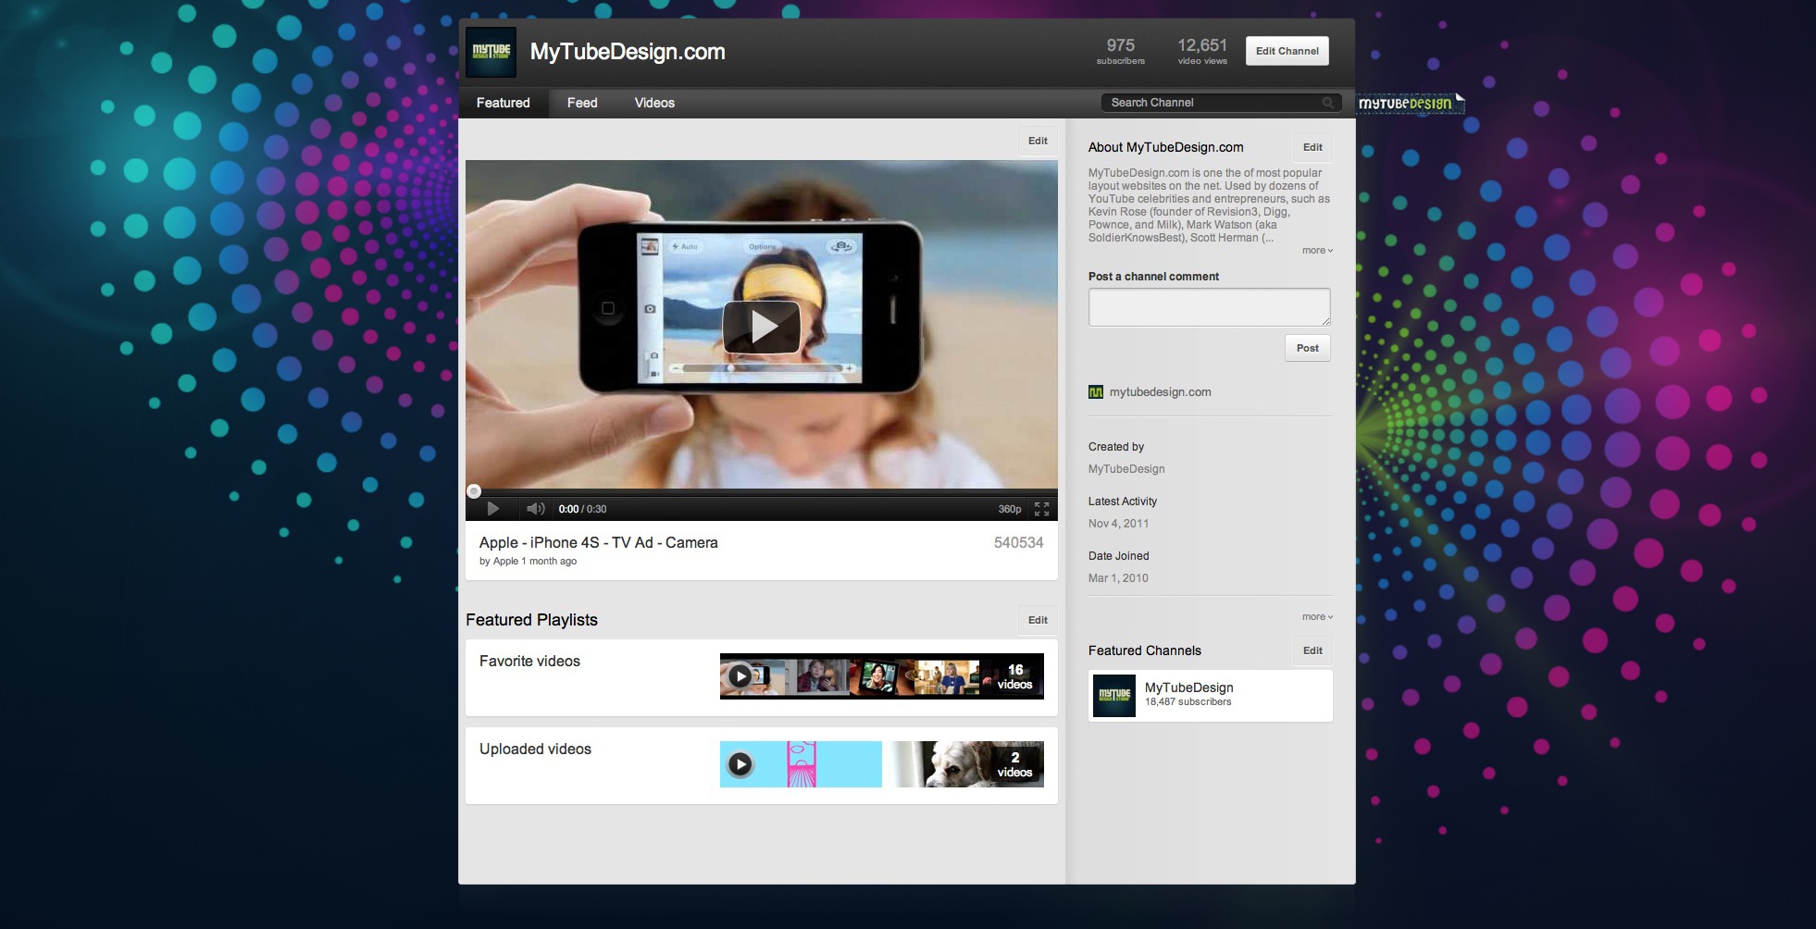This screenshot has width=1816, height=929.
Task: Click the search magnifier icon
Action: click(1327, 103)
